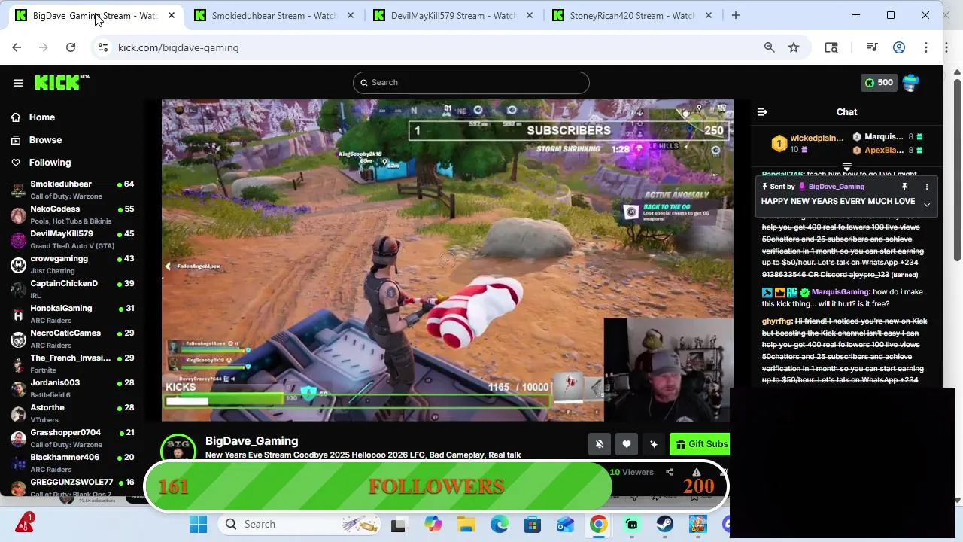Image resolution: width=963 pixels, height=542 pixels.
Task: Open the Home page
Action: pos(42,117)
